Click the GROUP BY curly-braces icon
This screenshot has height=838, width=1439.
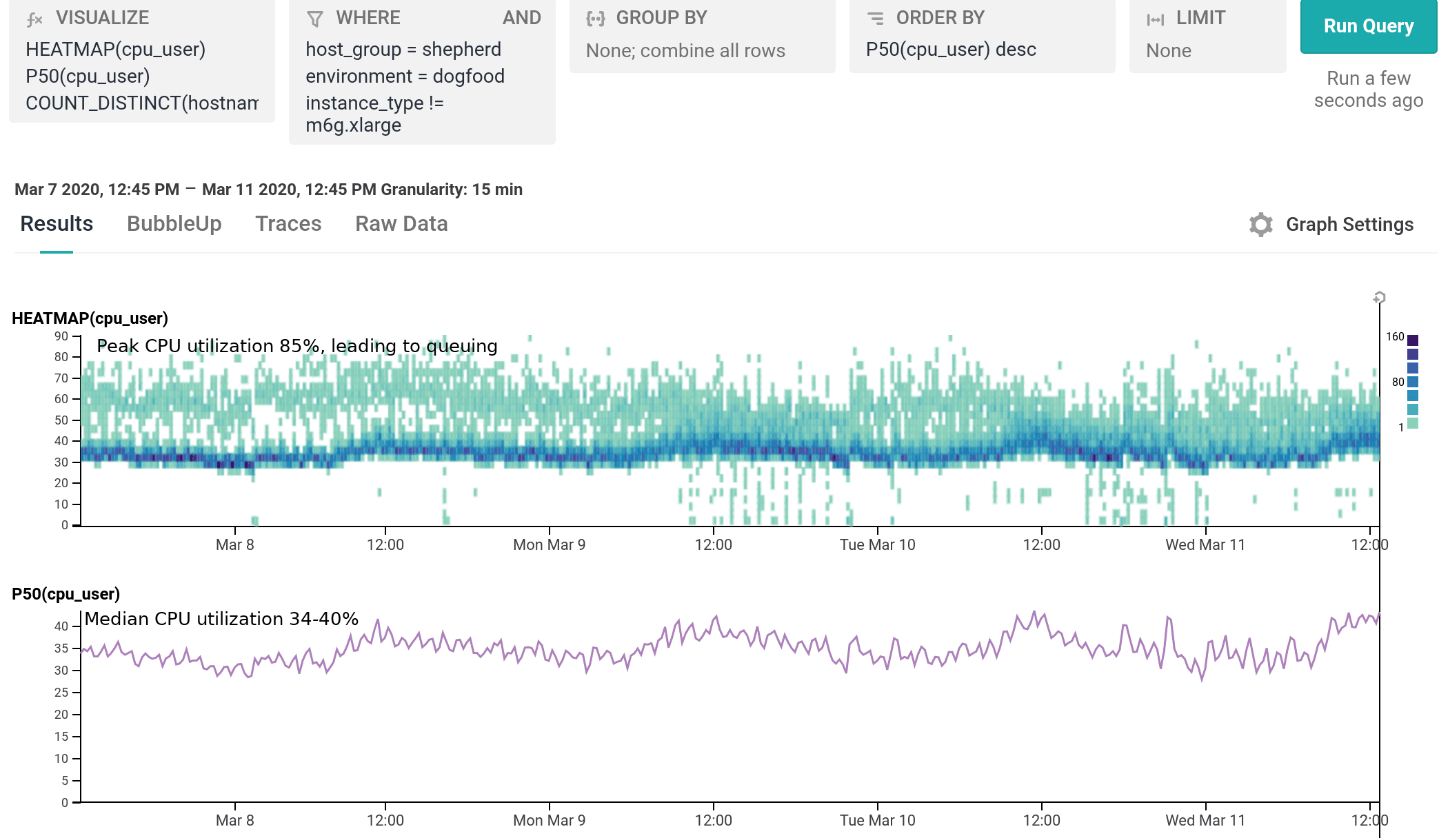[594, 18]
